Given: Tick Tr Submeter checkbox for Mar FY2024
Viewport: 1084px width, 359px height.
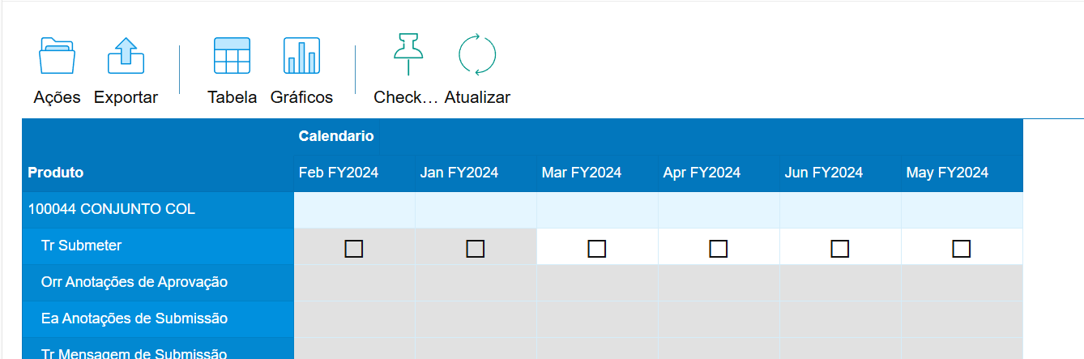Looking at the screenshot, I should click(597, 249).
